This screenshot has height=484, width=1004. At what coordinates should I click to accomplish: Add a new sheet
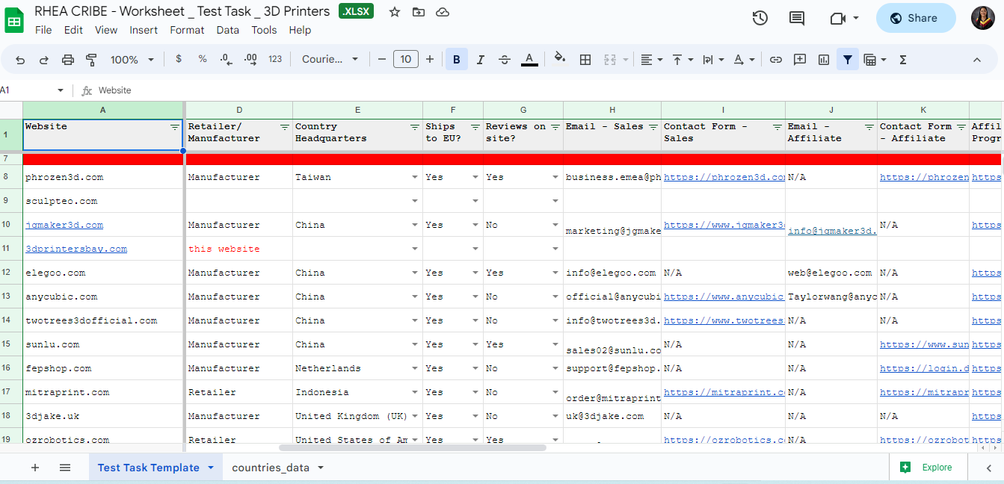tap(35, 468)
